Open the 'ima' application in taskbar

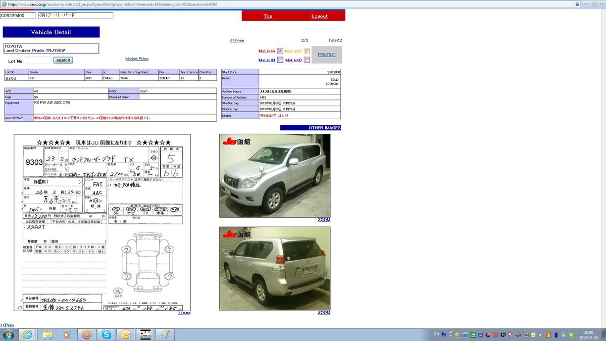pos(145,335)
